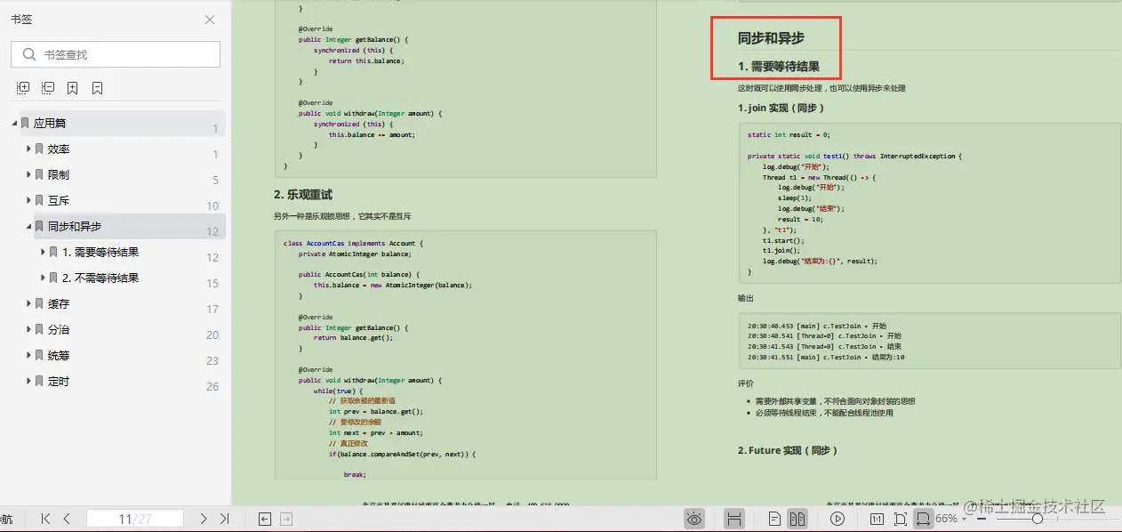
Task: Click the heading 2. 乐观重试
Action: 303,195
